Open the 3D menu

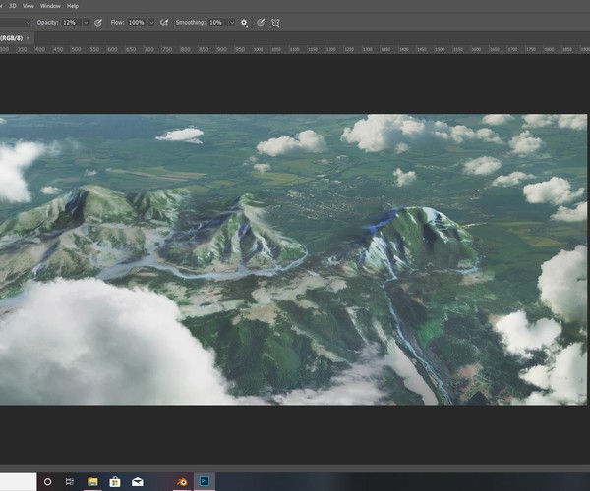[x=13, y=6]
